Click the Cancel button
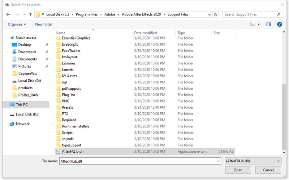Viewport: 289px width, 180px height. click(268, 170)
